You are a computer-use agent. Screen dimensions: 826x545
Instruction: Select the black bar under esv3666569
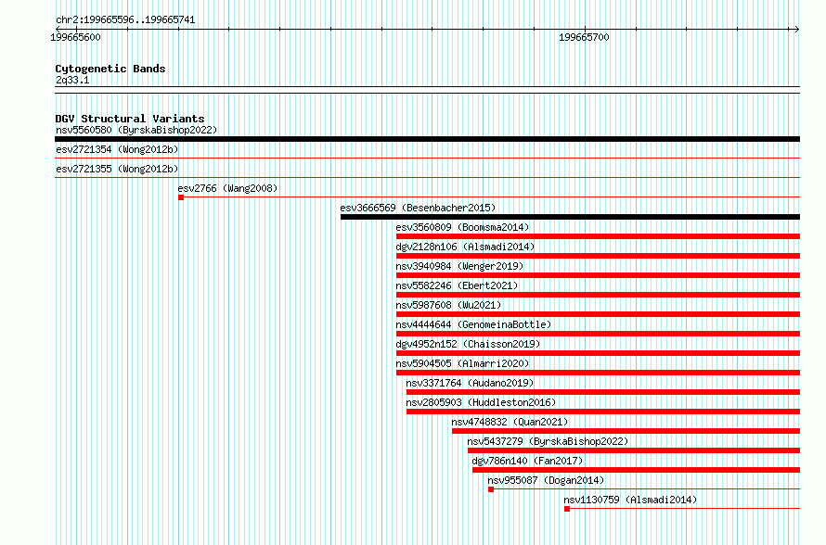coord(570,217)
